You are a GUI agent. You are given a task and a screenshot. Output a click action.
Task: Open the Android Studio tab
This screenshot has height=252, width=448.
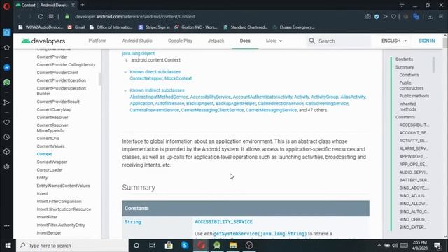(x=137, y=41)
